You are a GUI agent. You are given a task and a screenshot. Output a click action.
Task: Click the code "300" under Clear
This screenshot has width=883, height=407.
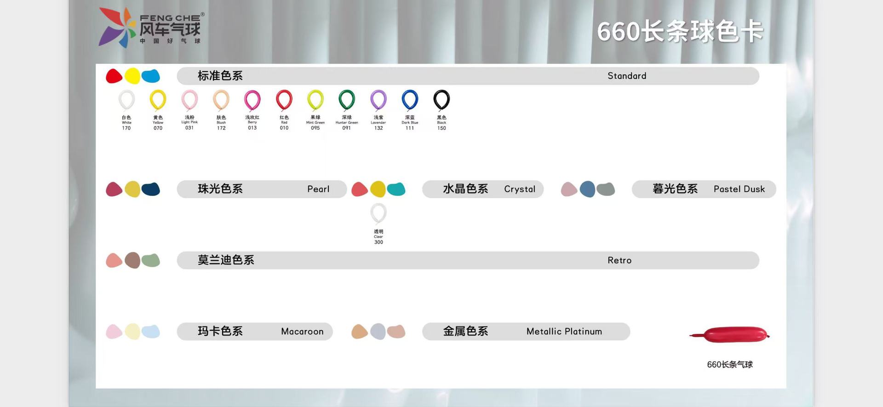[378, 242]
